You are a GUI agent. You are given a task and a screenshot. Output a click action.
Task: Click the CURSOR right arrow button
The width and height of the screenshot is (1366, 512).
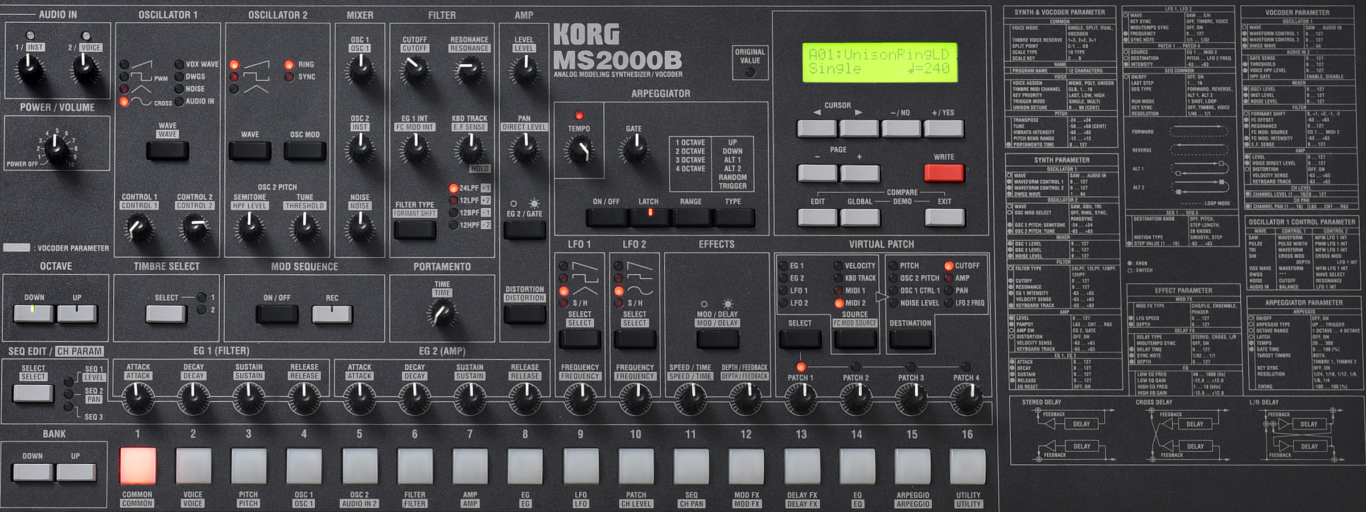[x=859, y=129]
